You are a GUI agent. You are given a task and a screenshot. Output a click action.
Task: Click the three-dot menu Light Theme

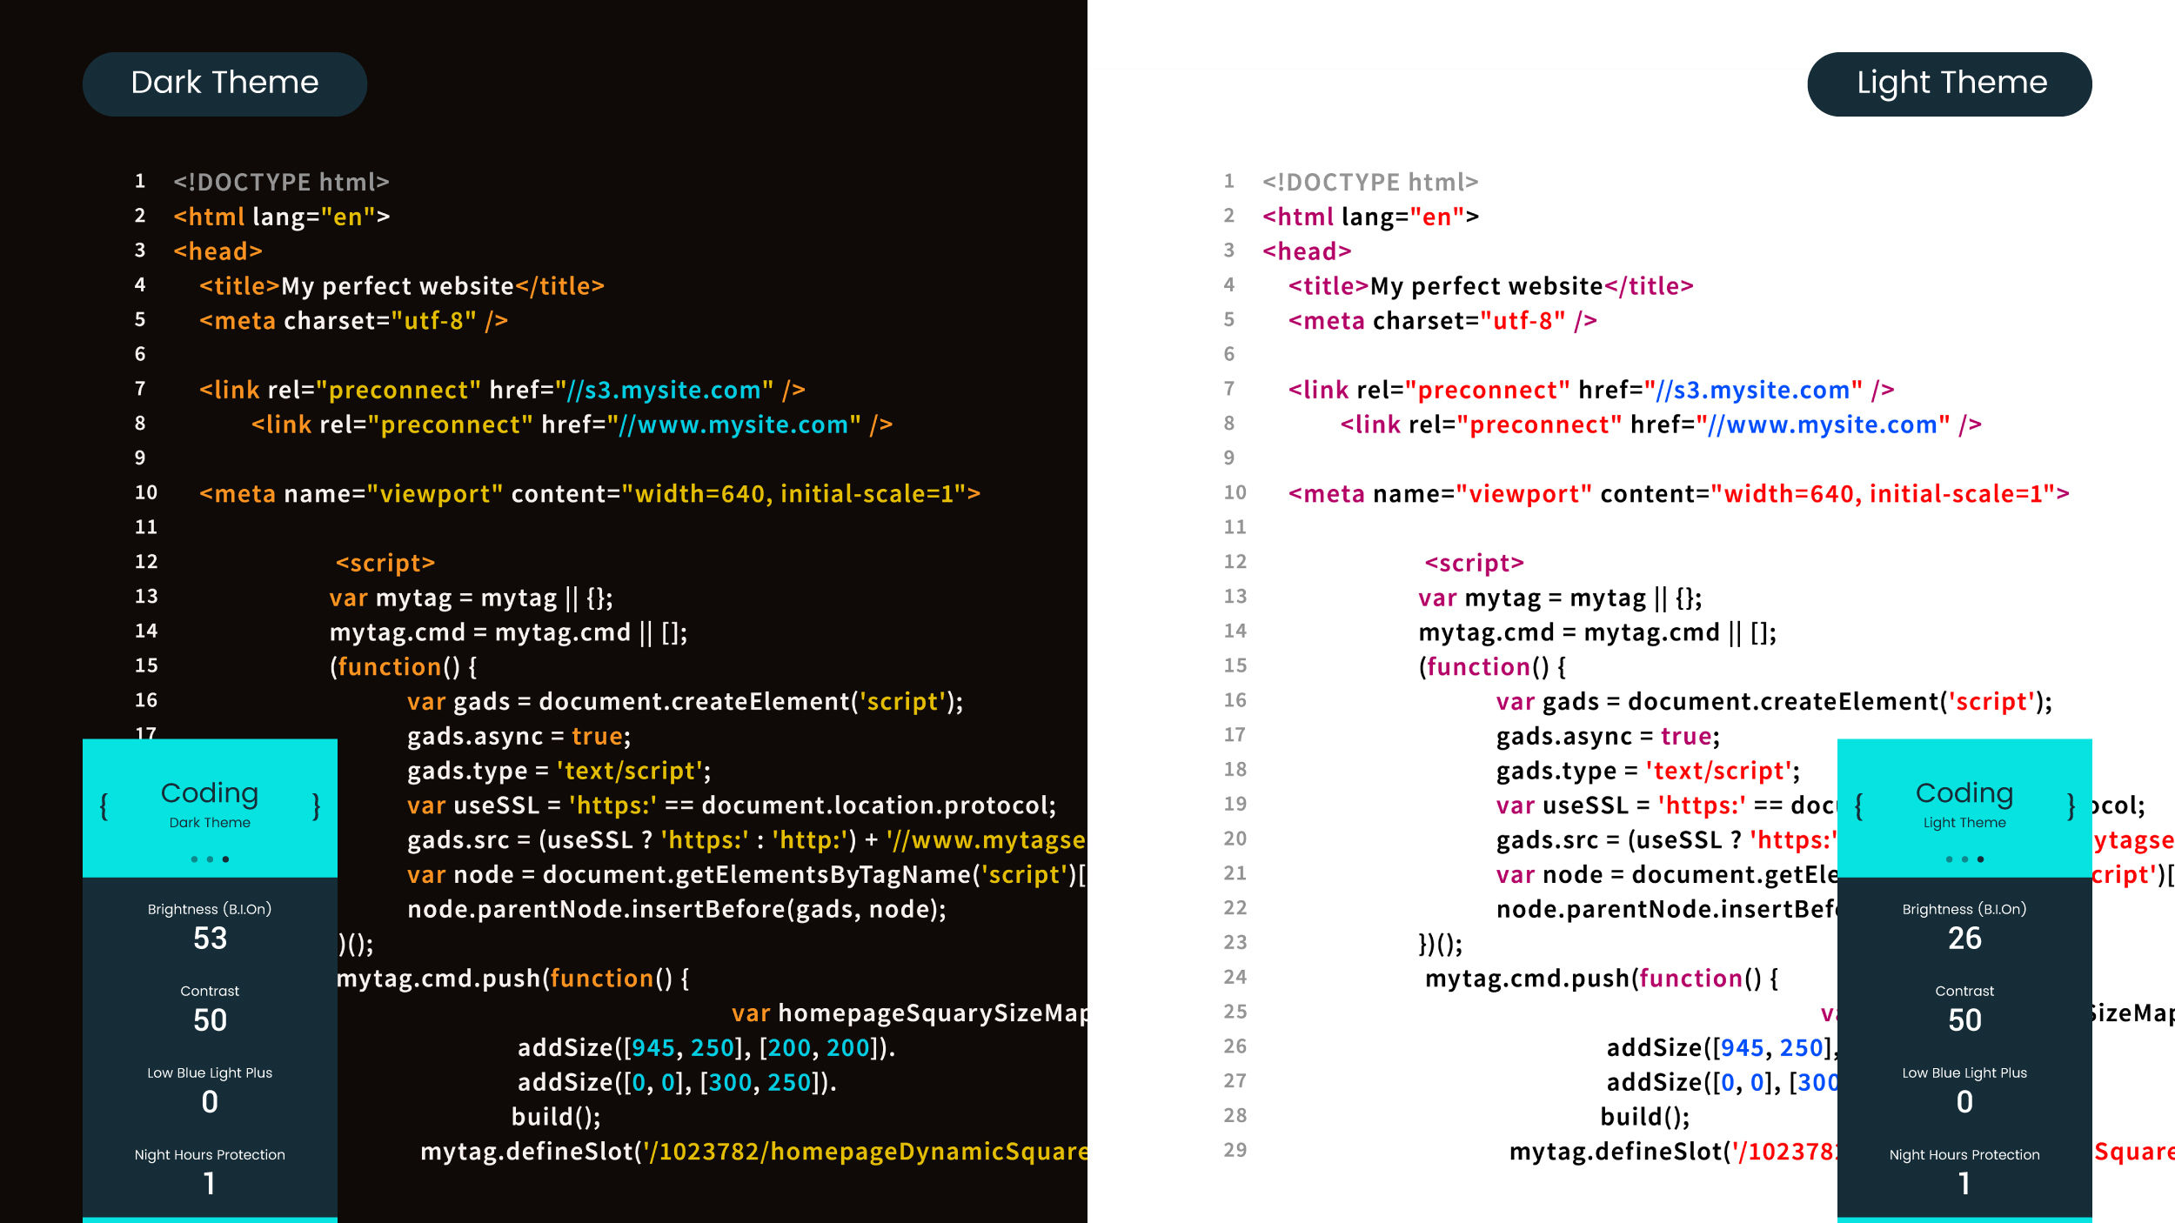coord(1964,857)
